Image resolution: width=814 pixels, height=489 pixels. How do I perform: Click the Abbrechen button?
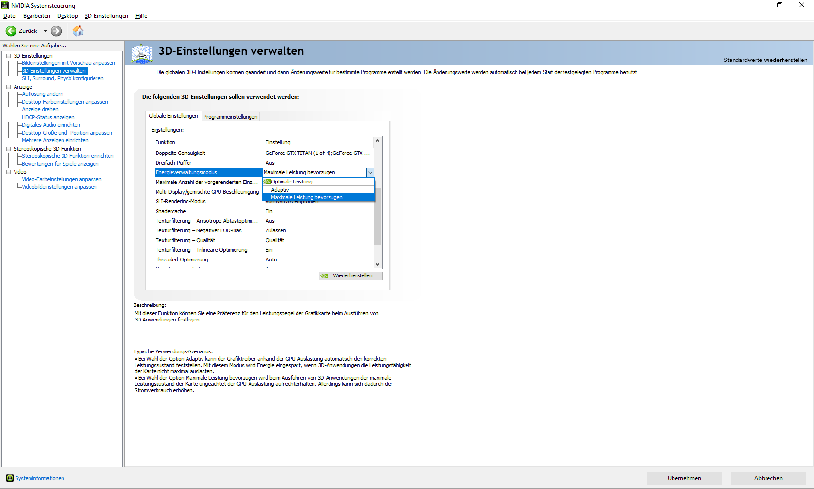point(768,478)
